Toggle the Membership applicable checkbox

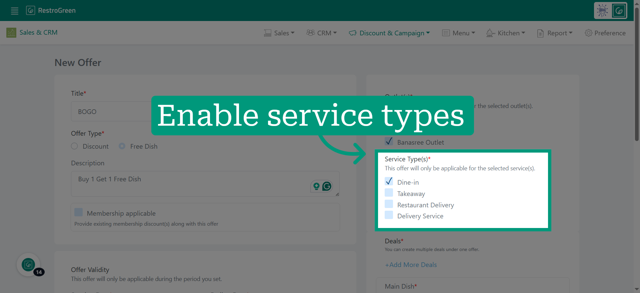coord(79,212)
